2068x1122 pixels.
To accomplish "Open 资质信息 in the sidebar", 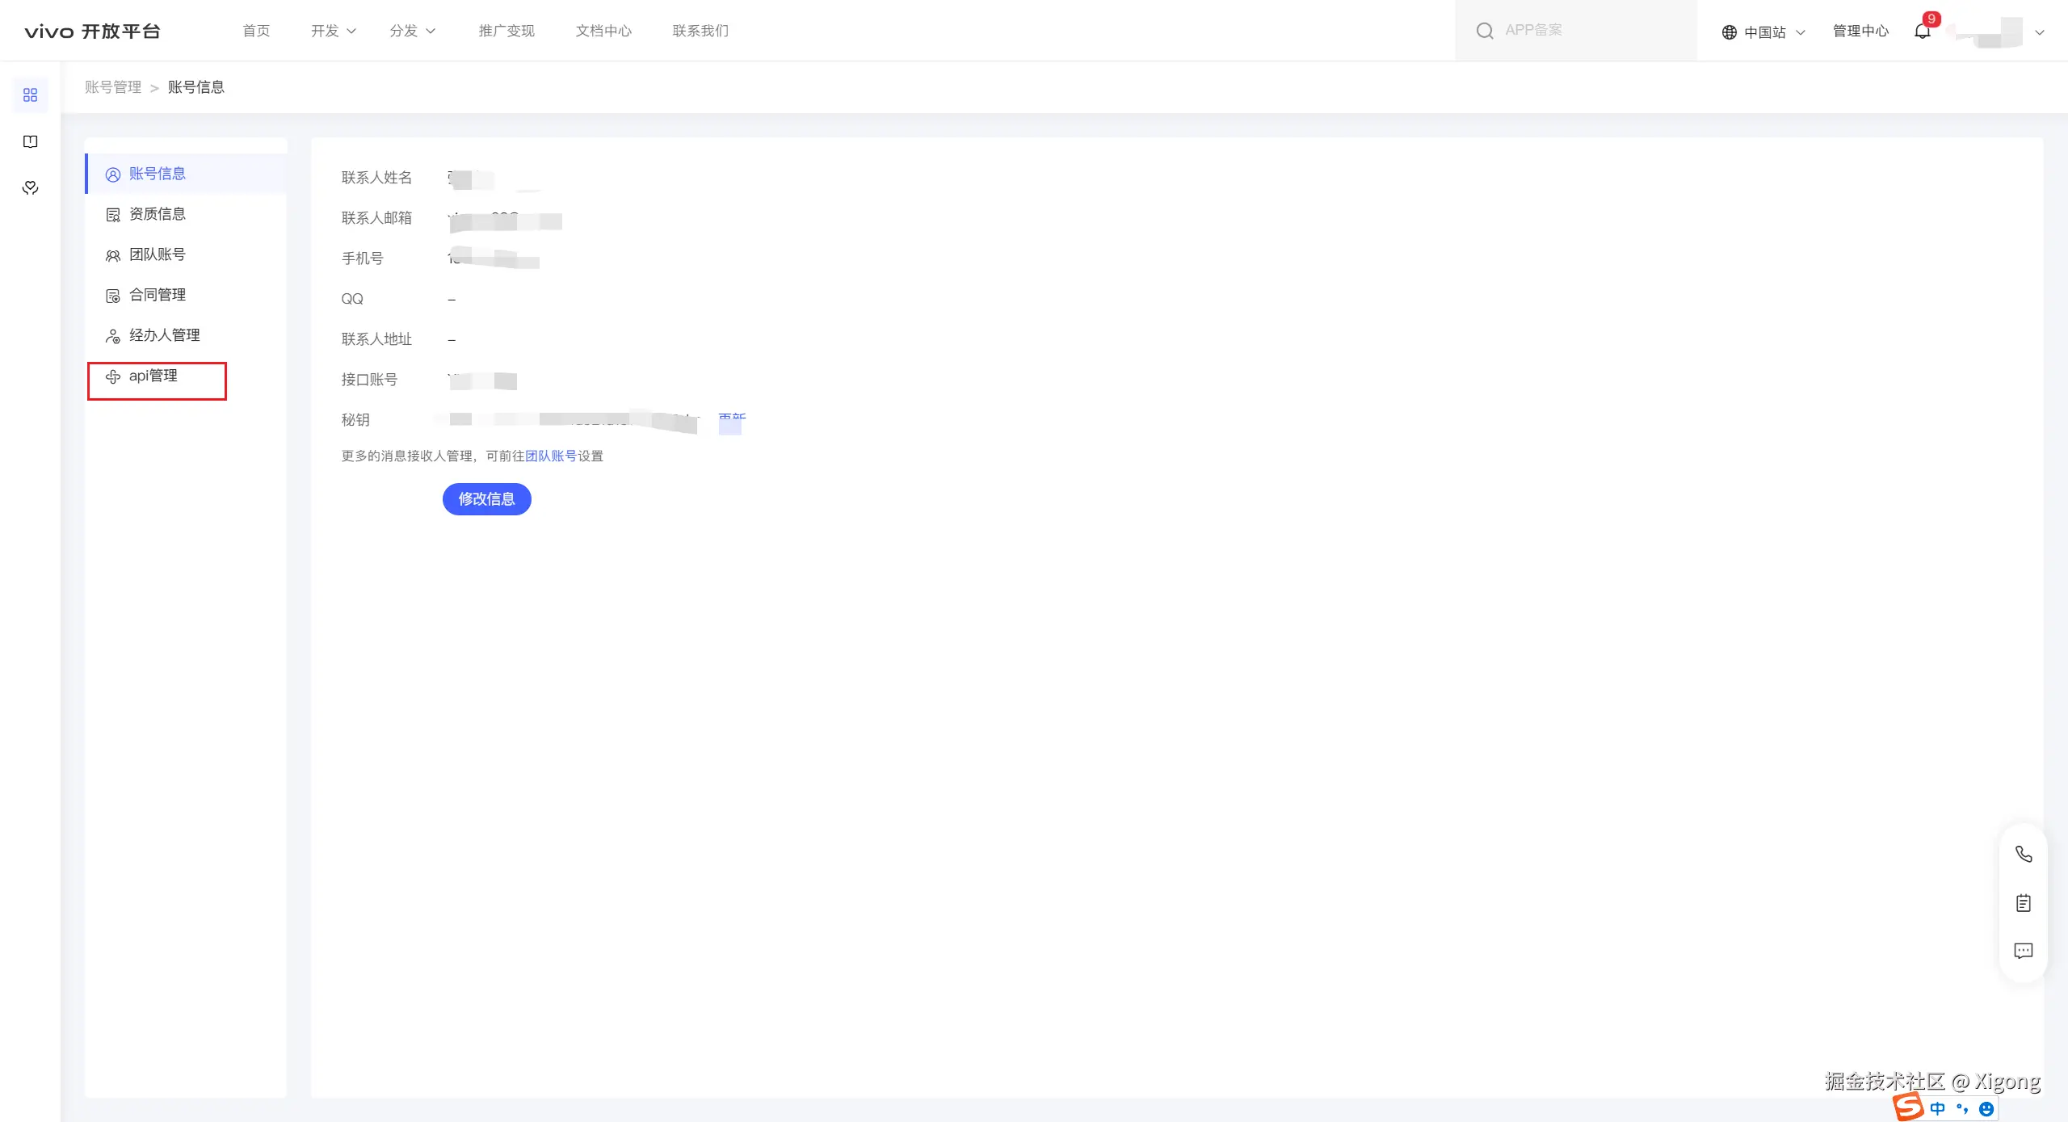I will [158, 214].
